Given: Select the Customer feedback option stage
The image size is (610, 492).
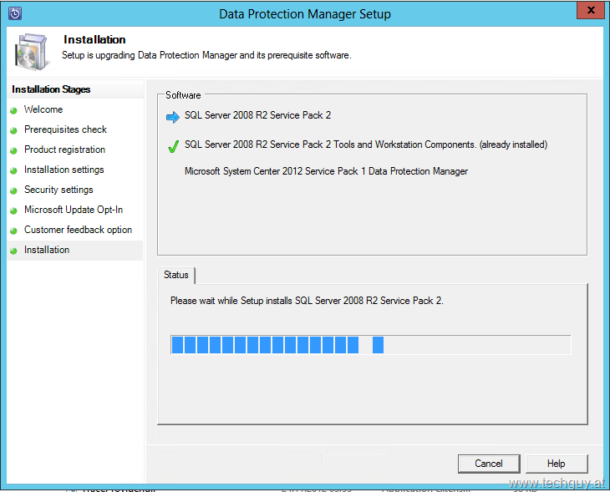Looking at the screenshot, I should click(x=78, y=230).
